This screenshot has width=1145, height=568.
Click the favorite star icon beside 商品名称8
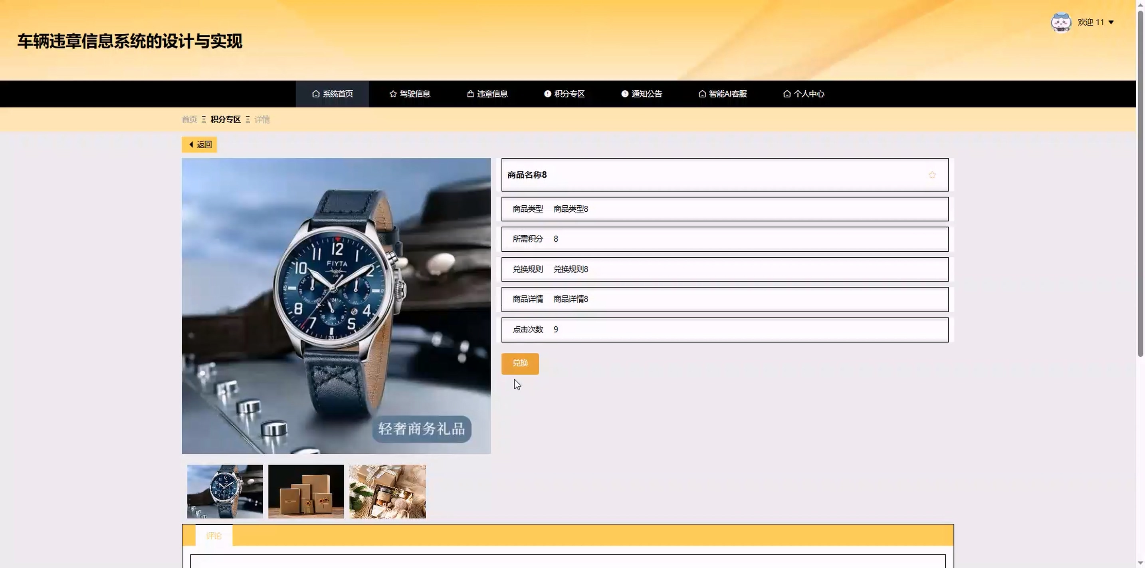pos(932,175)
